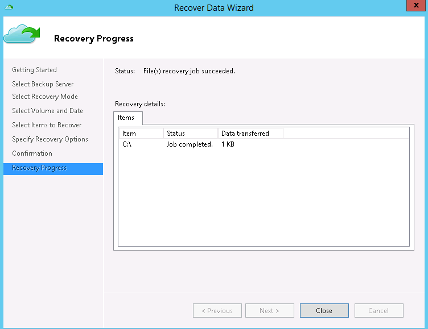Click the '1 KB' data transferred cell
This screenshot has height=329, width=428.
coord(228,144)
